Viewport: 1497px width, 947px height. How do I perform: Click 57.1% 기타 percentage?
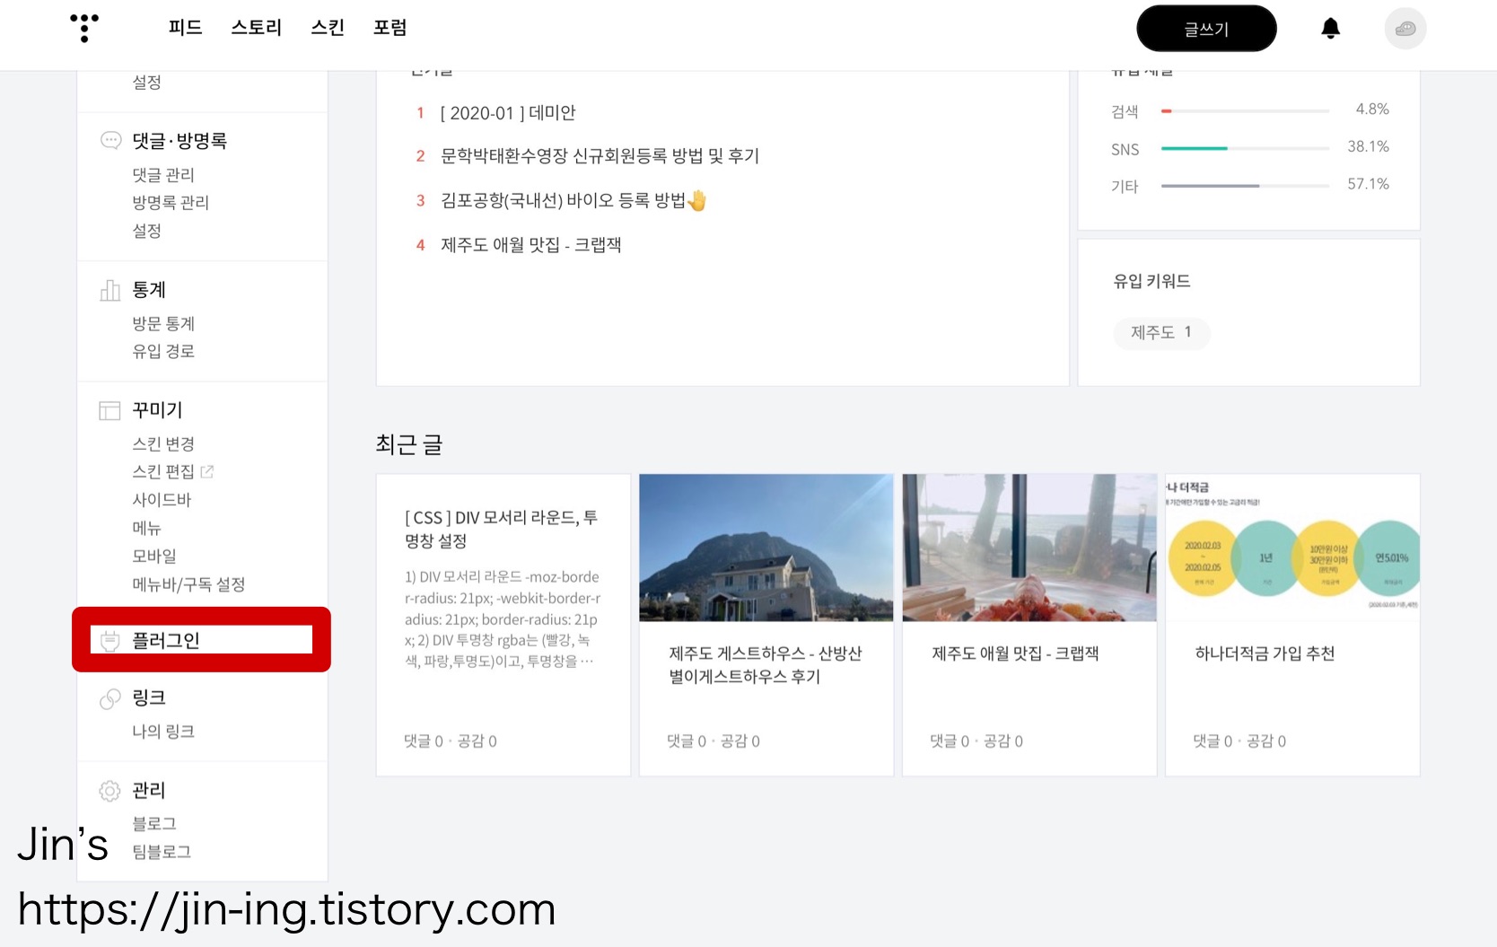click(1368, 184)
